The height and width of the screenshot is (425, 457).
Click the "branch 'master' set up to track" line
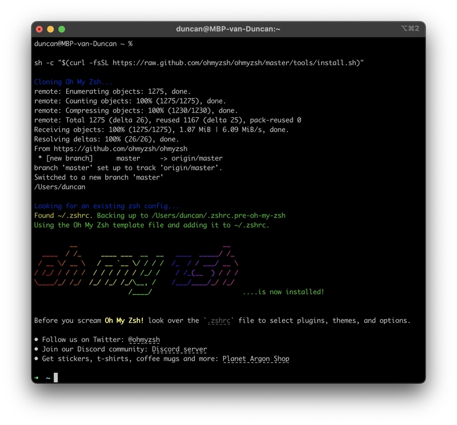point(128,168)
